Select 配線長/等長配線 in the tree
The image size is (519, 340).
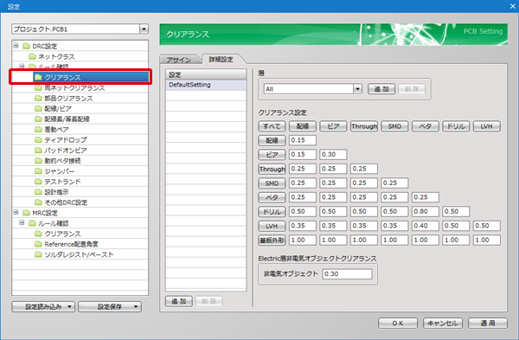point(67,119)
